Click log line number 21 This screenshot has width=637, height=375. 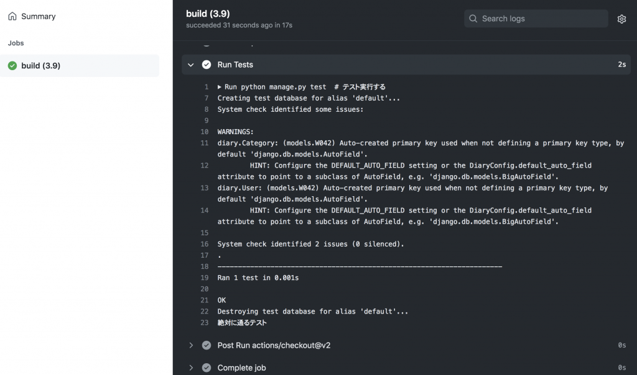click(204, 300)
